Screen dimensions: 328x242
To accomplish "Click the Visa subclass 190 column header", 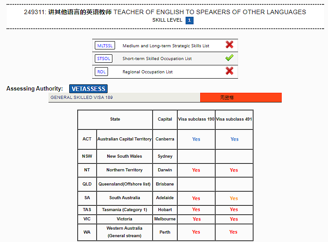I will 196,119.
